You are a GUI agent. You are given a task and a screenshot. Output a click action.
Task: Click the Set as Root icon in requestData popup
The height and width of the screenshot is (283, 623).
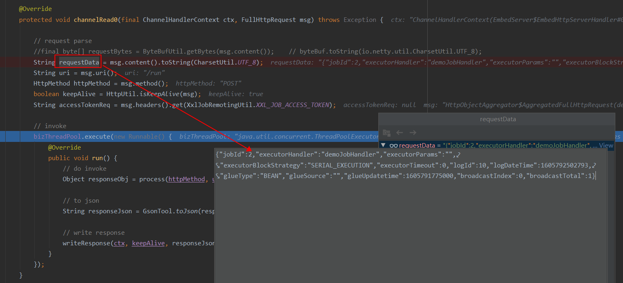(x=386, y=133)
